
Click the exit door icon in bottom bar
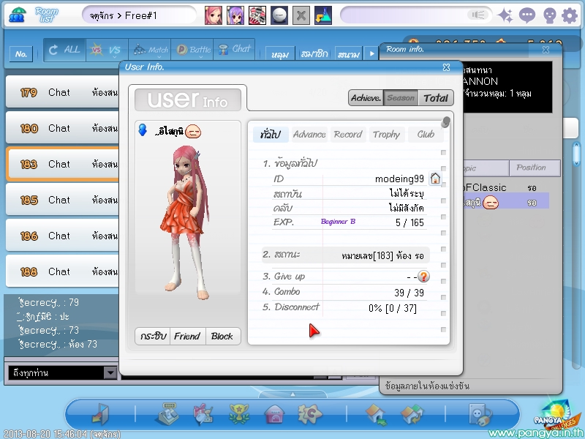(100, 414)
